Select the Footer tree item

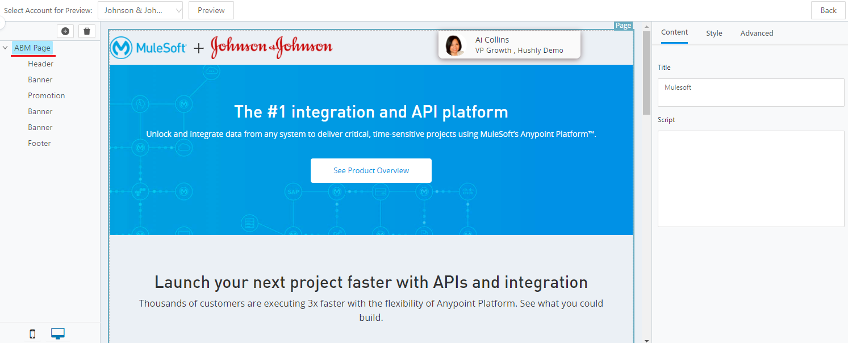39,143
